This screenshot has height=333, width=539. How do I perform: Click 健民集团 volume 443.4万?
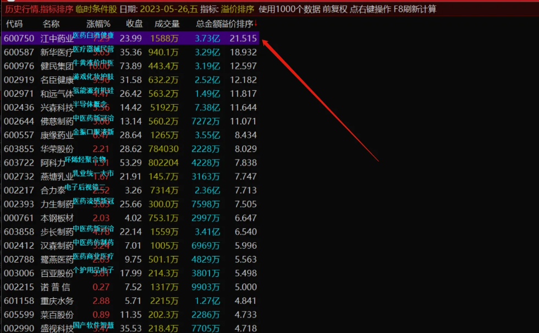163,66
